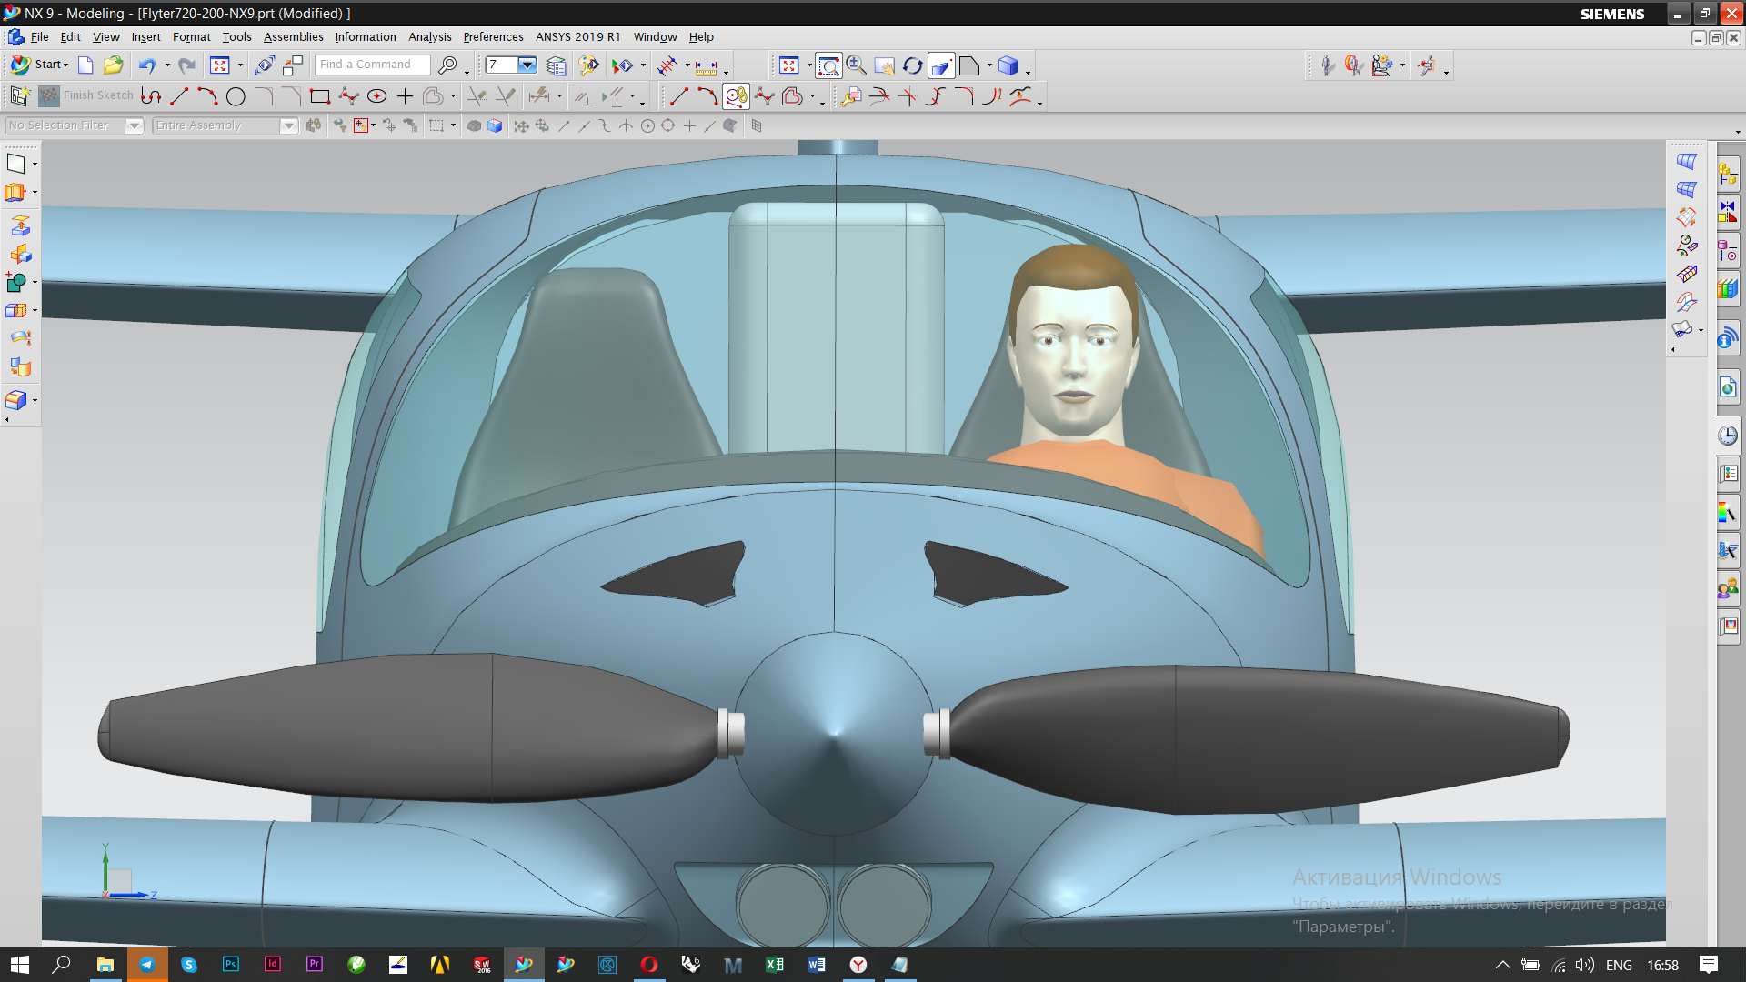Click the Find a Command search field

tap(372, 65)
